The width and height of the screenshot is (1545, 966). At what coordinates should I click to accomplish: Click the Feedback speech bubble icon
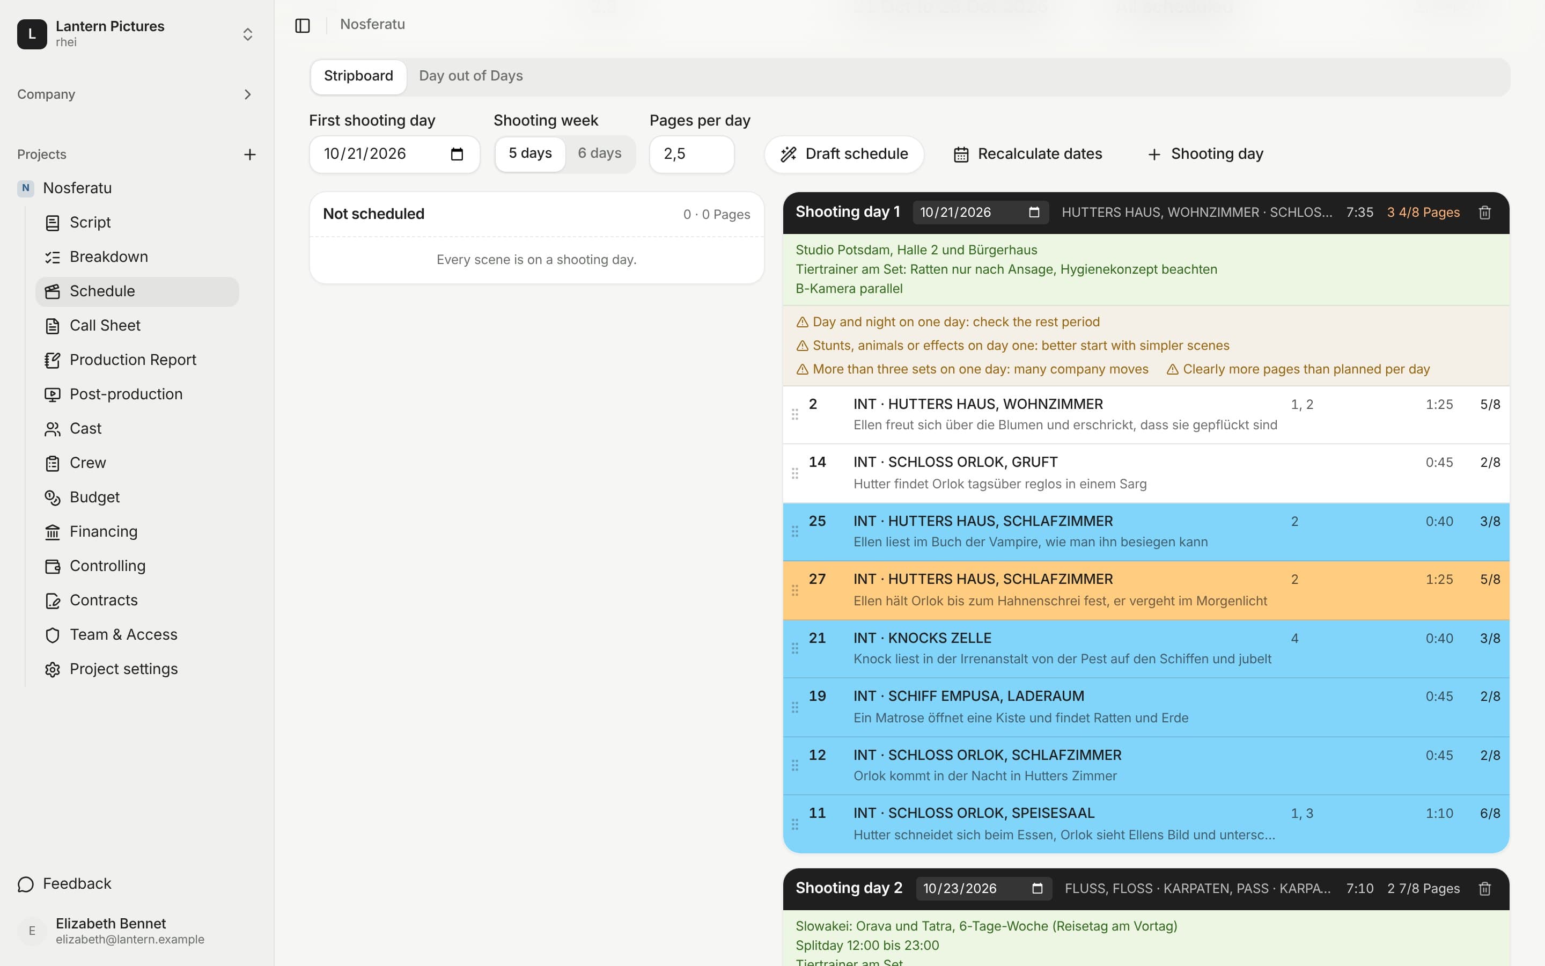click(26, 884)
